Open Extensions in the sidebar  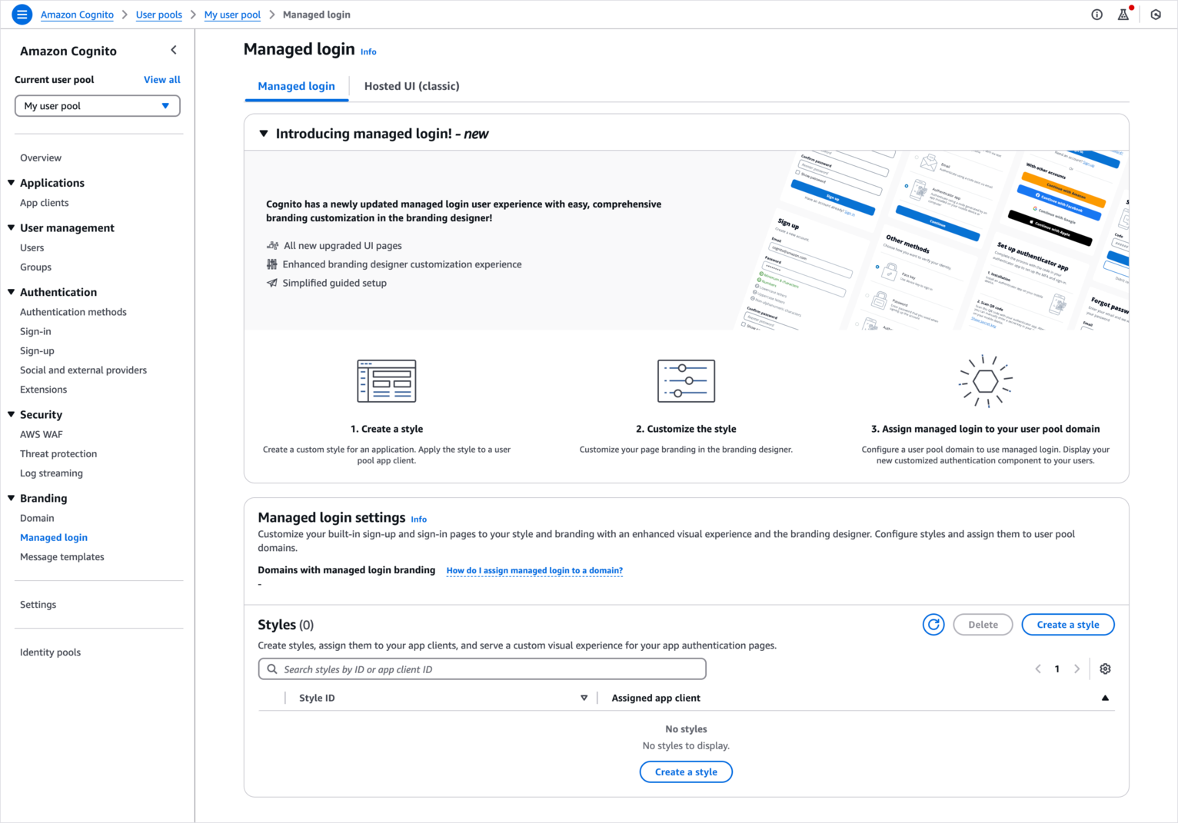[x=44, y=390]
